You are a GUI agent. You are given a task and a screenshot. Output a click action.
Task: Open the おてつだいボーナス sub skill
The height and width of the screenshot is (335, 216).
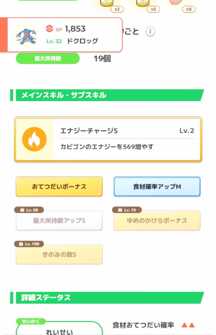[59, 187]
